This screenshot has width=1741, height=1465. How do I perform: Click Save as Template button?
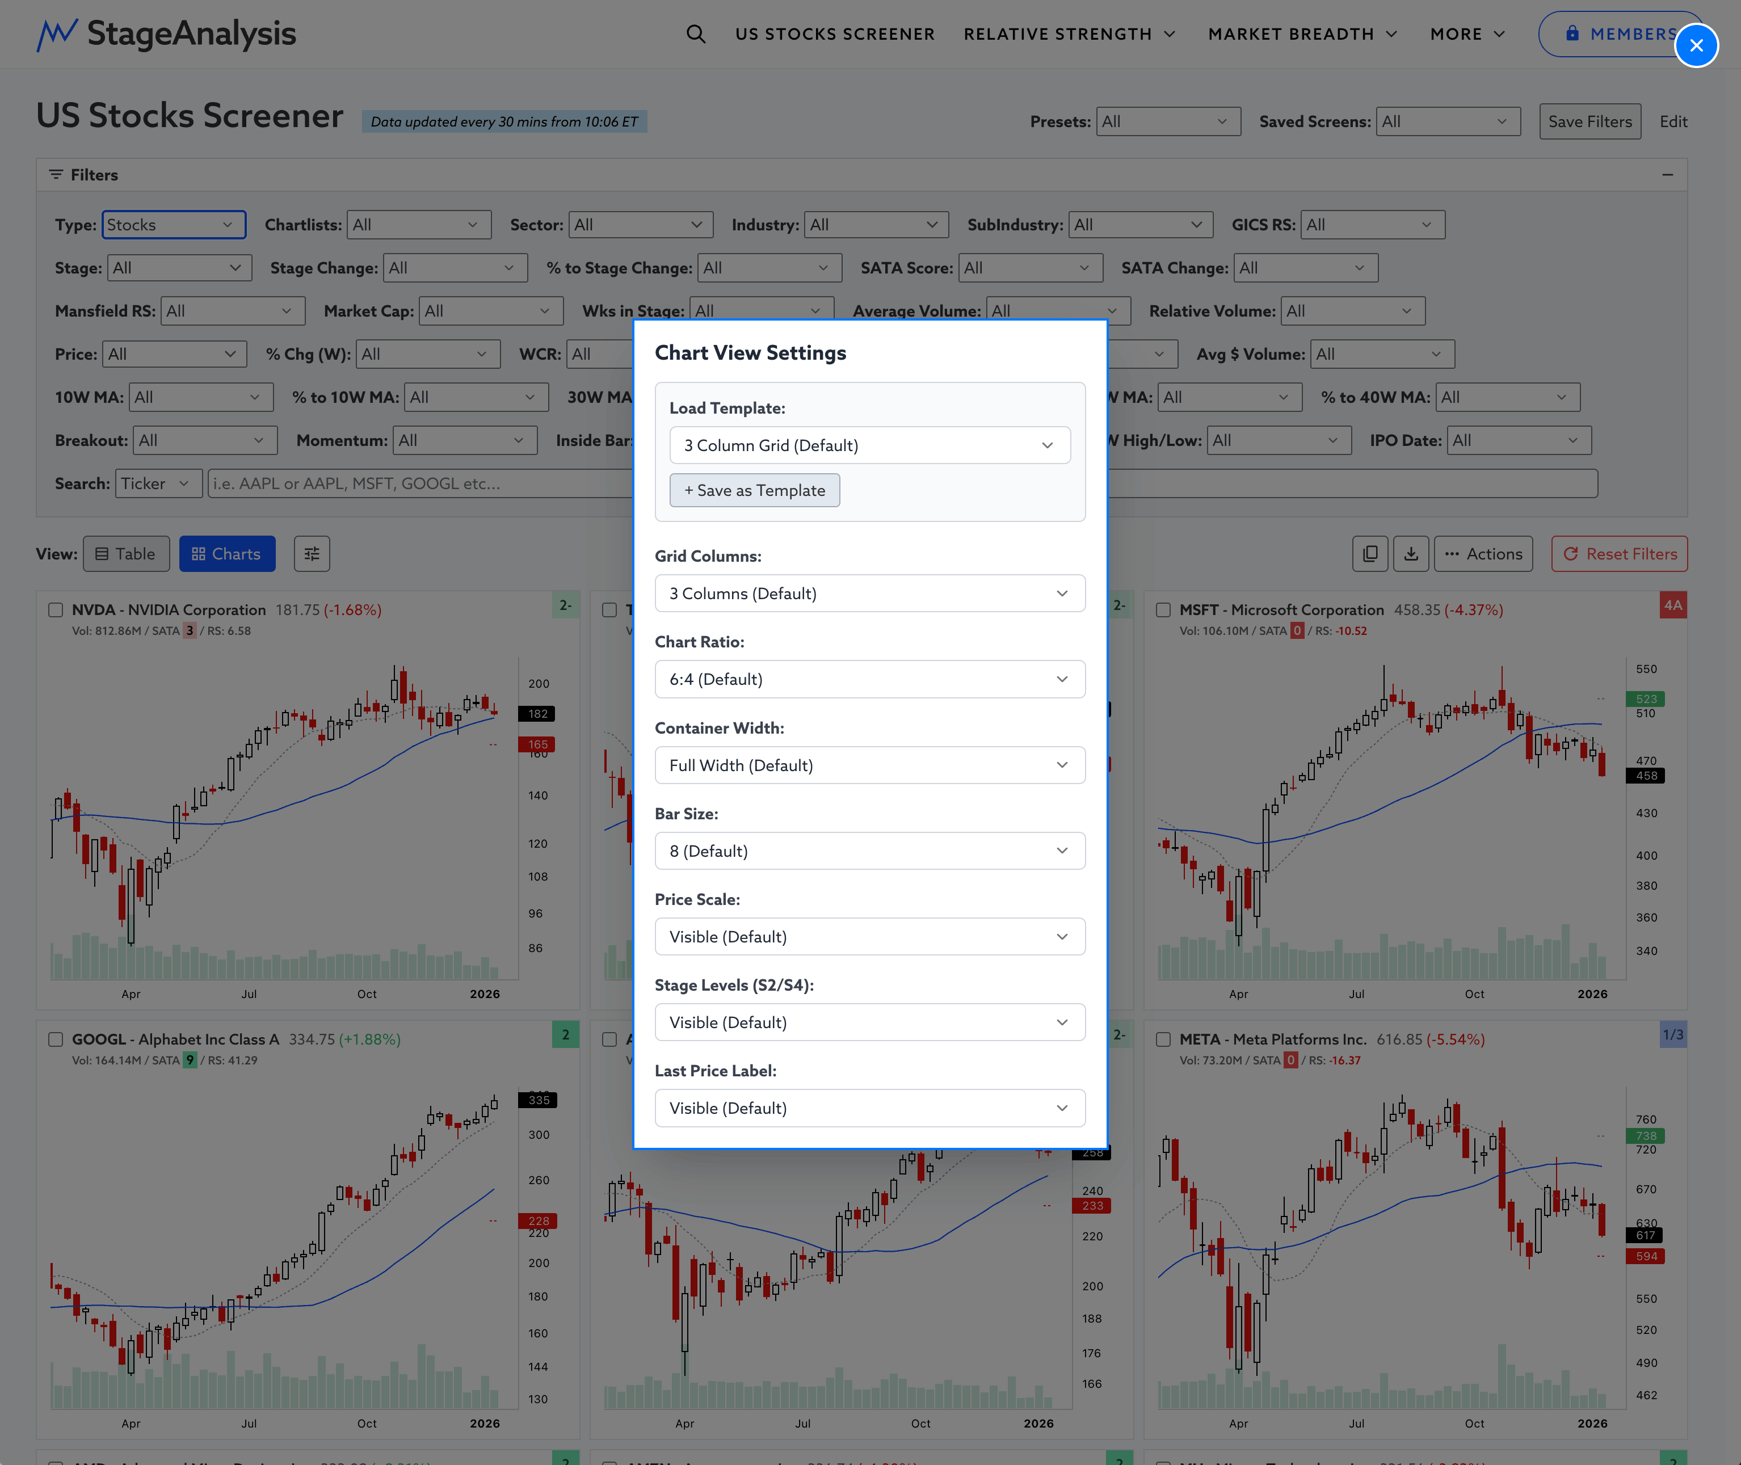point(754,490)
